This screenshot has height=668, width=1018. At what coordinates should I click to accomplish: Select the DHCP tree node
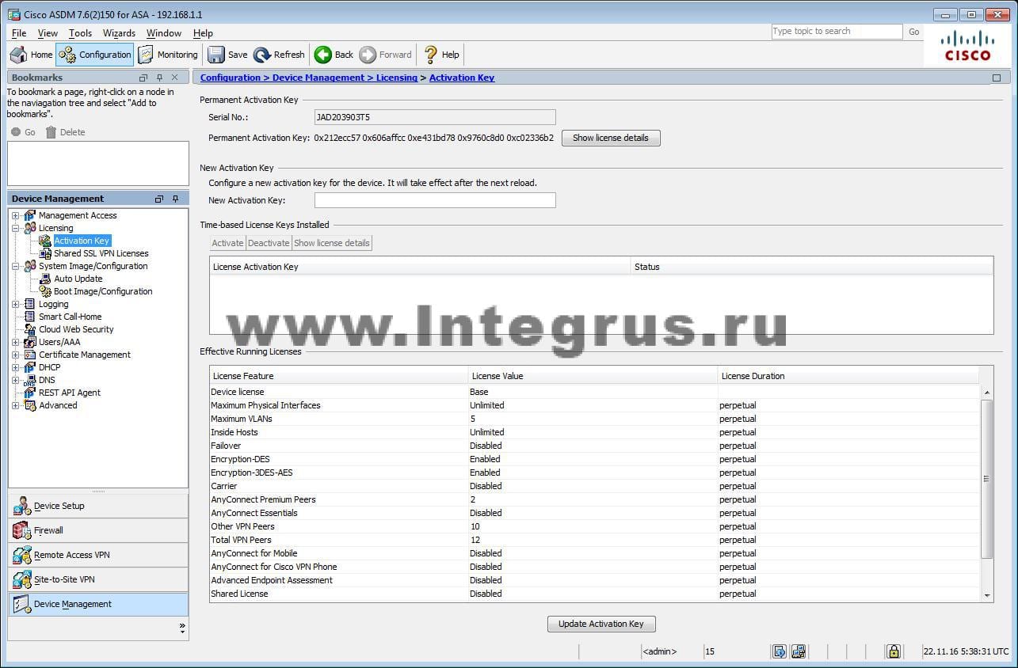pyautogui.click(x=49, y=367)
